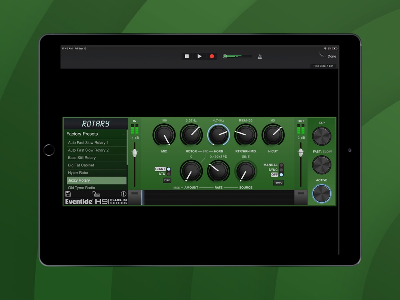Image resolution: width=400 pixels, height=300 pixels.
Task: Start recording with the red Record button
Action: [212, 56]
